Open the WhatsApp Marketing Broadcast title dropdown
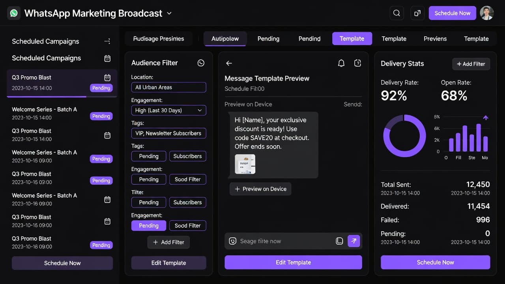 pos(169,13)
